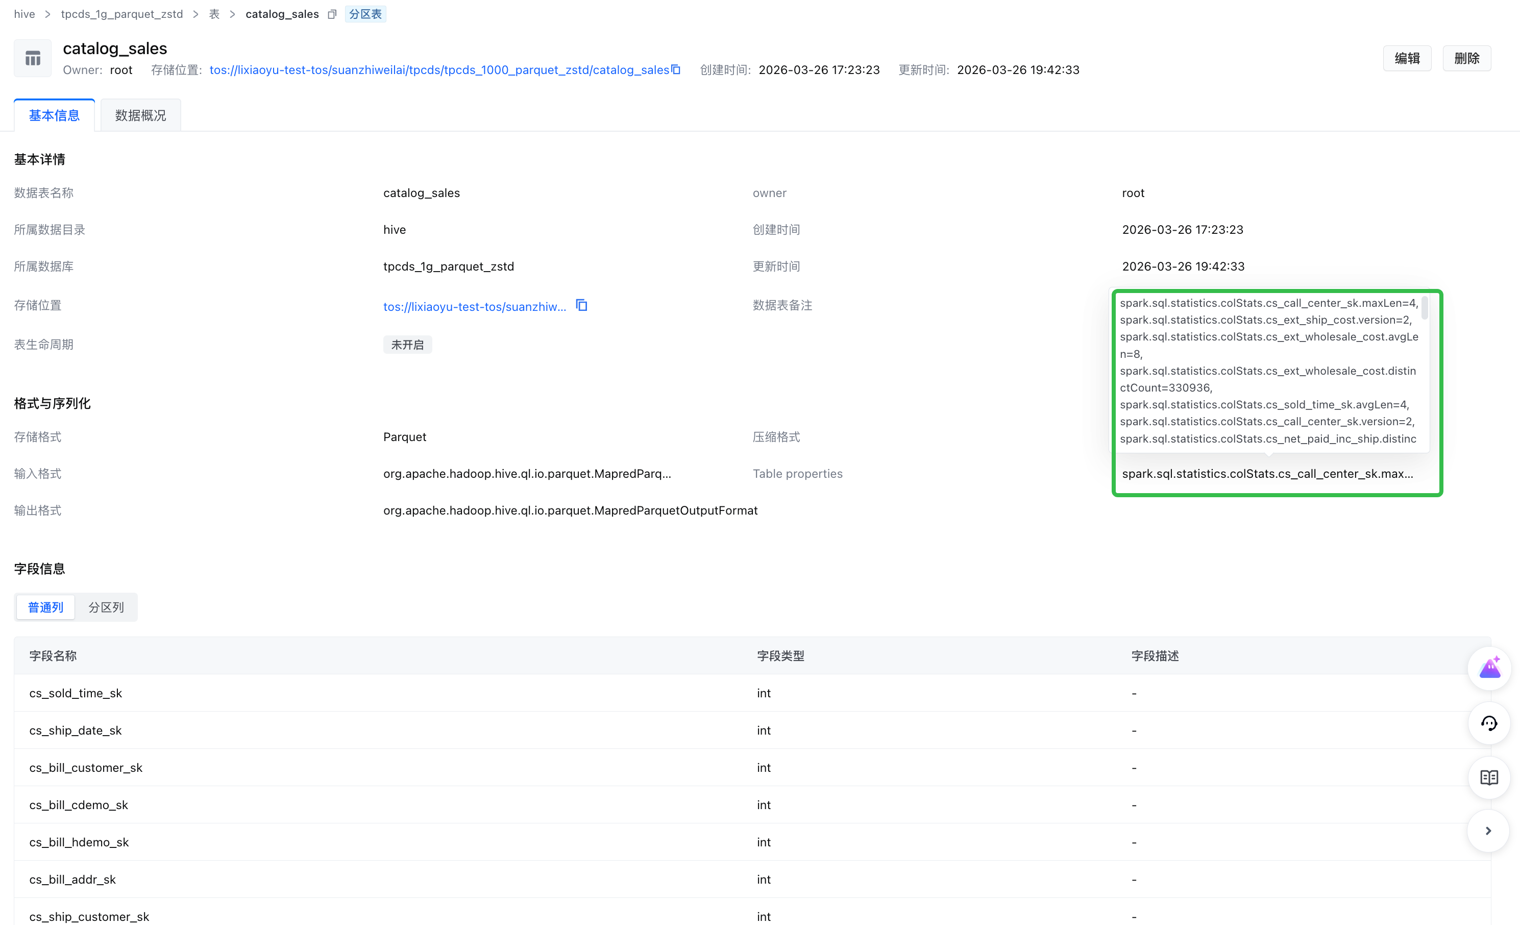
Task: Copy storage location icon in basic details
Action: 581,305
